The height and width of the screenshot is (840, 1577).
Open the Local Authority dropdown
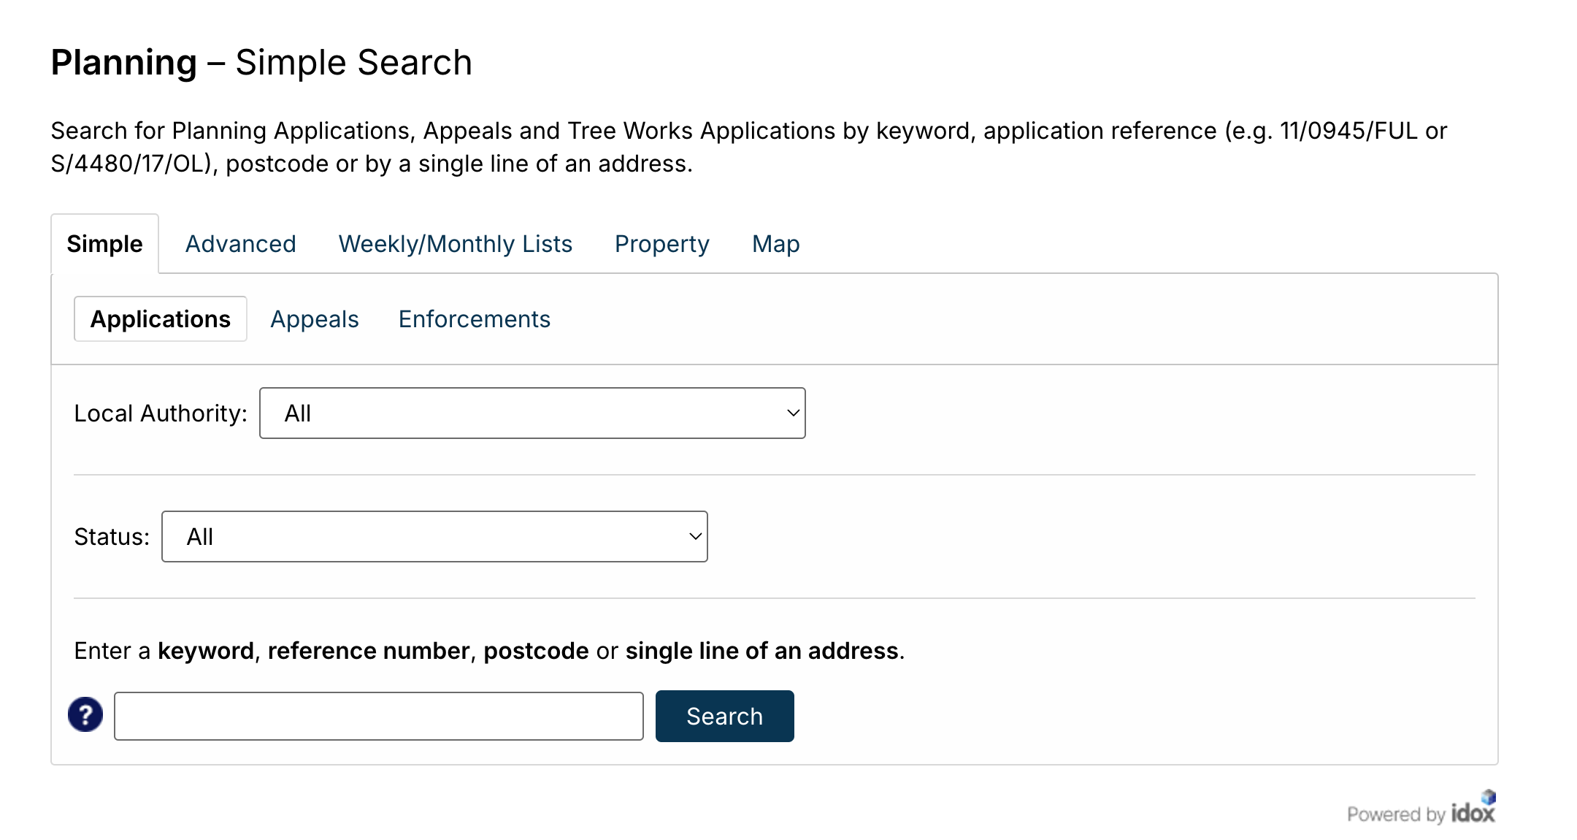tap(532, 413)
